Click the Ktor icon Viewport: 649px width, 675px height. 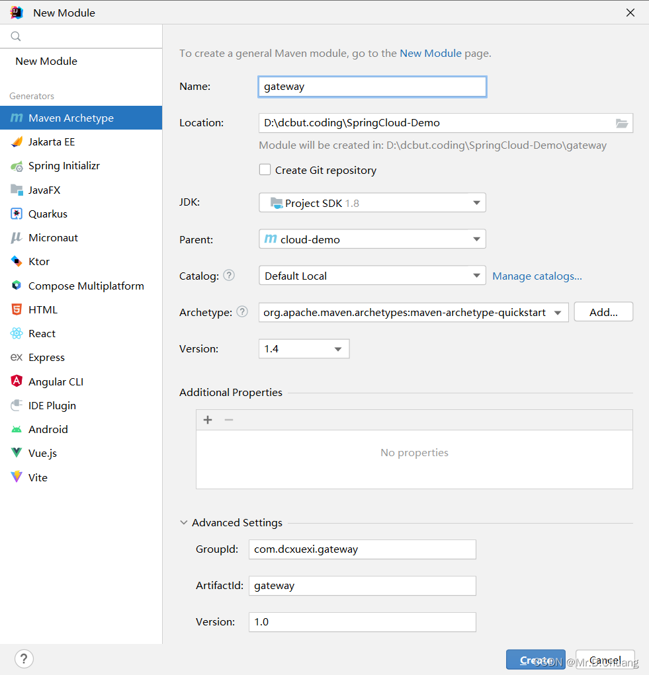click(17, 261)
